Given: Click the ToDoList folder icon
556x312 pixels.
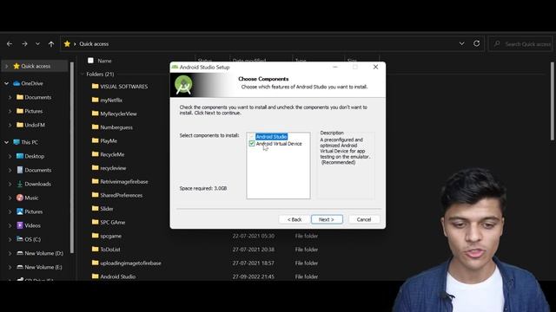Looking at the screenshot, I should pyautogui.click(x=95, y=250).
